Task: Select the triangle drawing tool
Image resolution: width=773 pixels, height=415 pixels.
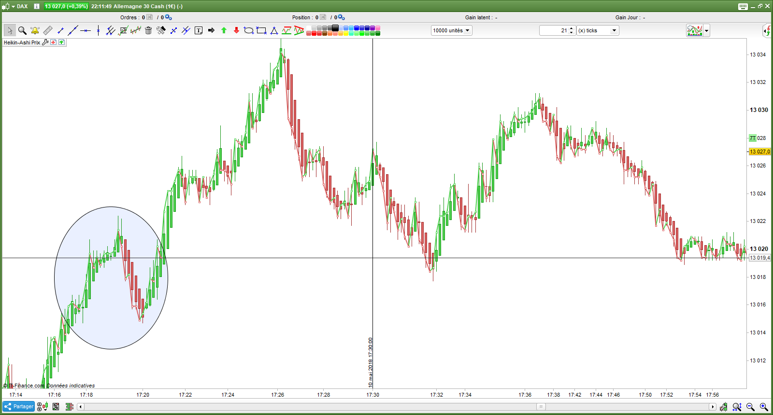Action: (274, 30)
